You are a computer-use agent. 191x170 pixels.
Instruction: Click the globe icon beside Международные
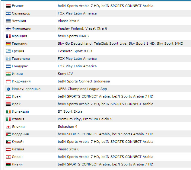[x=8, y=89]
